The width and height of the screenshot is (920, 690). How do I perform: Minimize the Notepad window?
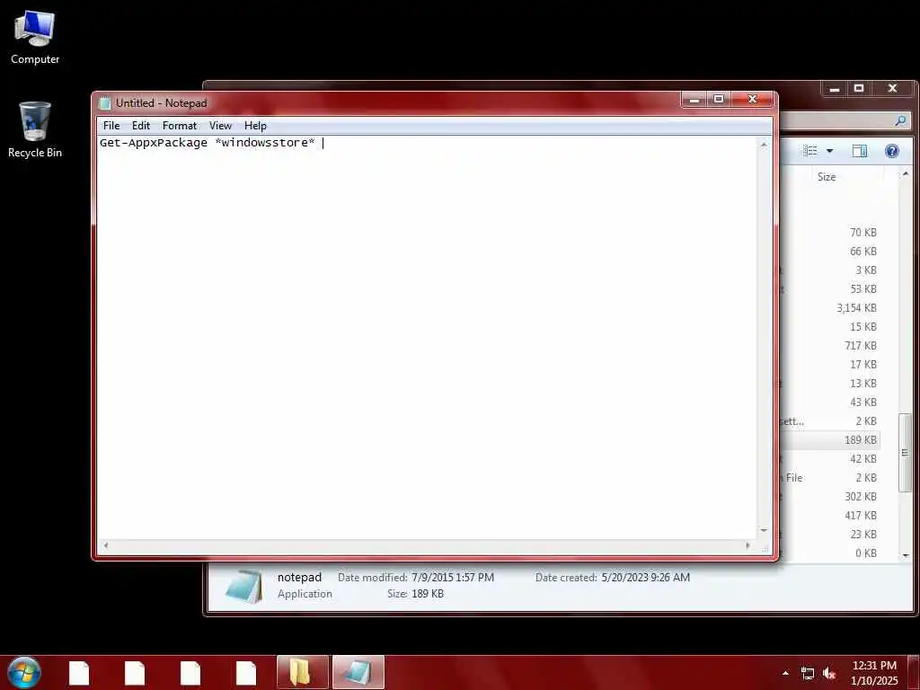tap(694, 99)
